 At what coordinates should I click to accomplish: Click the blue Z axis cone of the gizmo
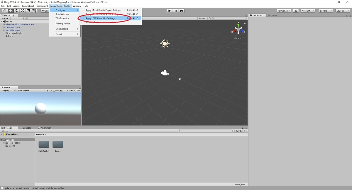(x=242, y=31)
